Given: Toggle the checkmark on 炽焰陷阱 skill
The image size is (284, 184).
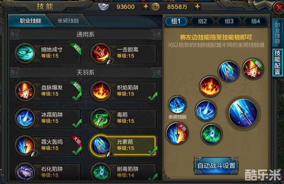Looking at the screenshot, I should (x=152, y=96).
